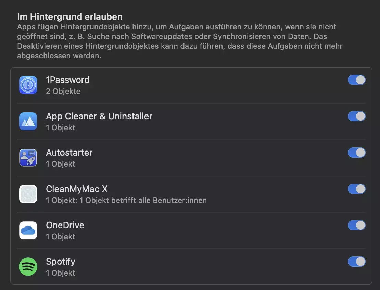Disable the Spotify background toggle
This screenshot has width=380, height=290.
pos(356,262)
